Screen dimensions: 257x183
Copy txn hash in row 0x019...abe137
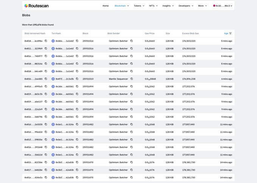point(77,102)
